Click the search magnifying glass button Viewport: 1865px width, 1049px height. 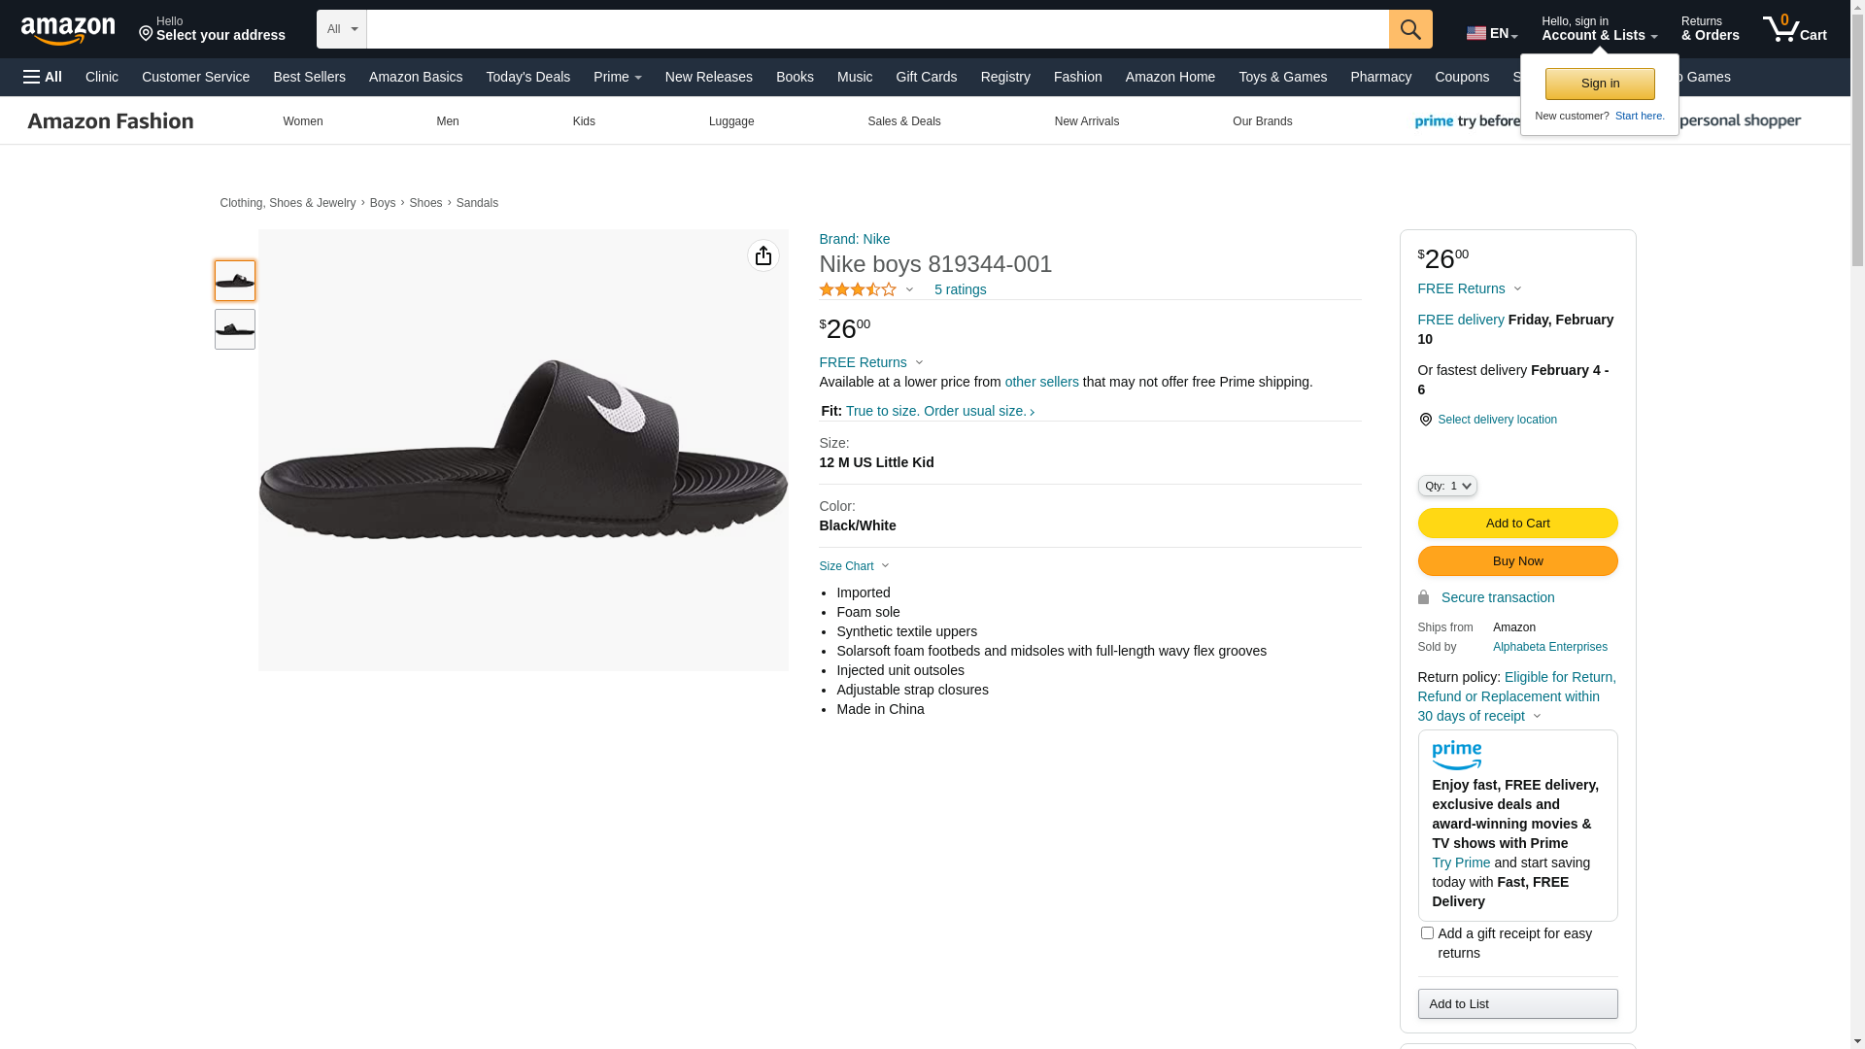pyautogui.click(x=1410, y=29)
